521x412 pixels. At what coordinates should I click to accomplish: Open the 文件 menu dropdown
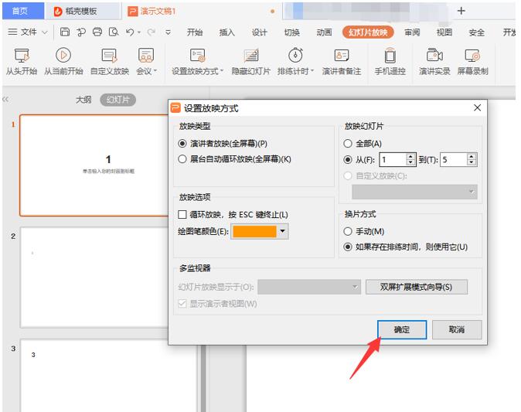point(29,32)
